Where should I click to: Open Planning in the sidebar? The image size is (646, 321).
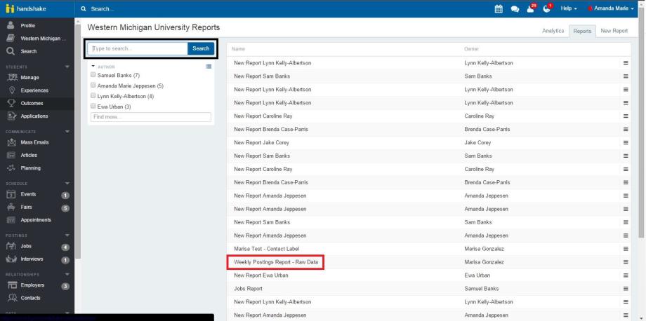[x=30, y=168]
